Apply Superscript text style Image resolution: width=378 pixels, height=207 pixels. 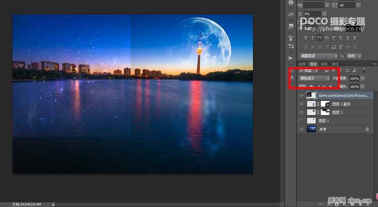coord(334,38)
